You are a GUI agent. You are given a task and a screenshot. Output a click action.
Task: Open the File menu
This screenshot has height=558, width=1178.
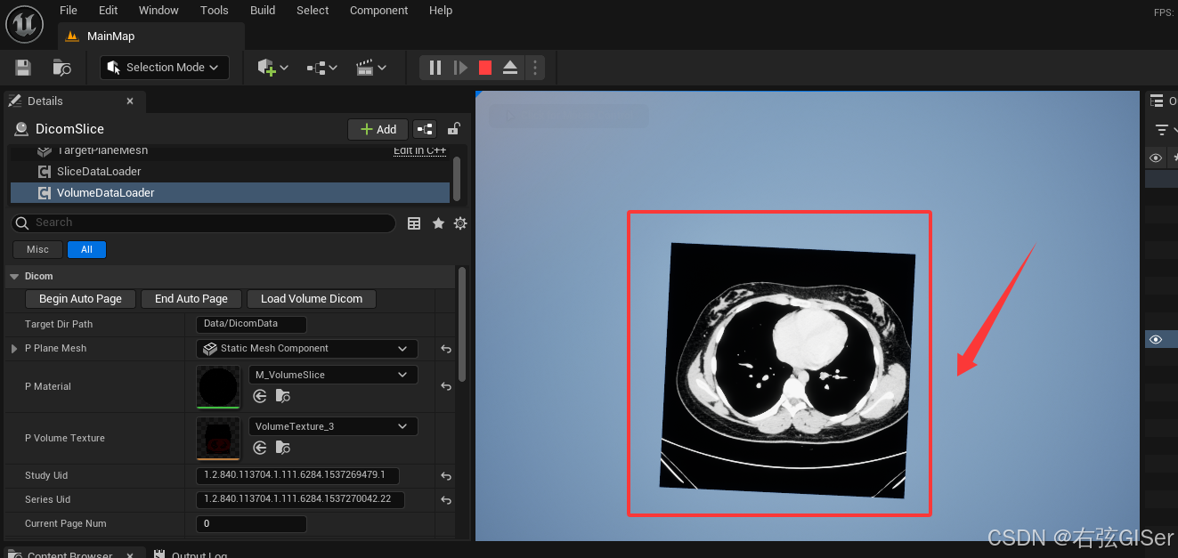[69, 11]
